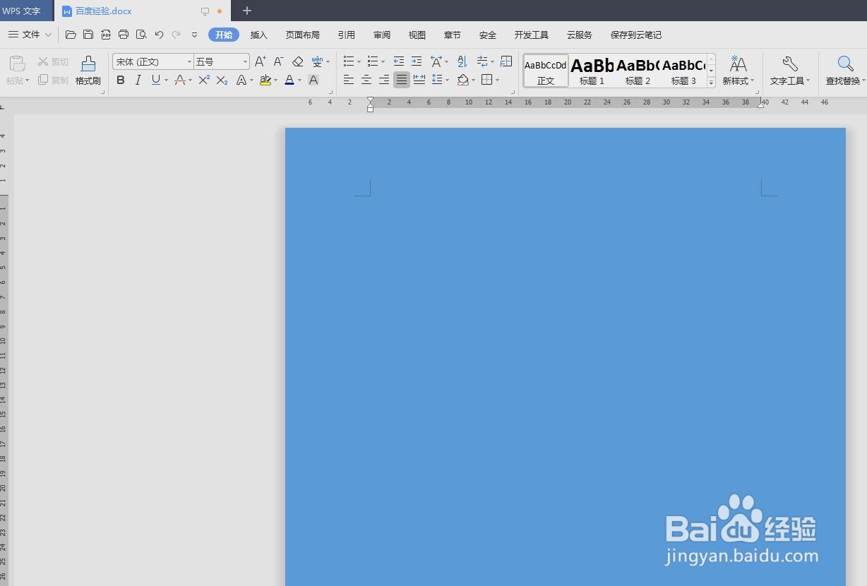Open file folder icon in quick toolbar
Viewport: 867px width, 586px height.
pyautogui.click(x=71, y=35)
